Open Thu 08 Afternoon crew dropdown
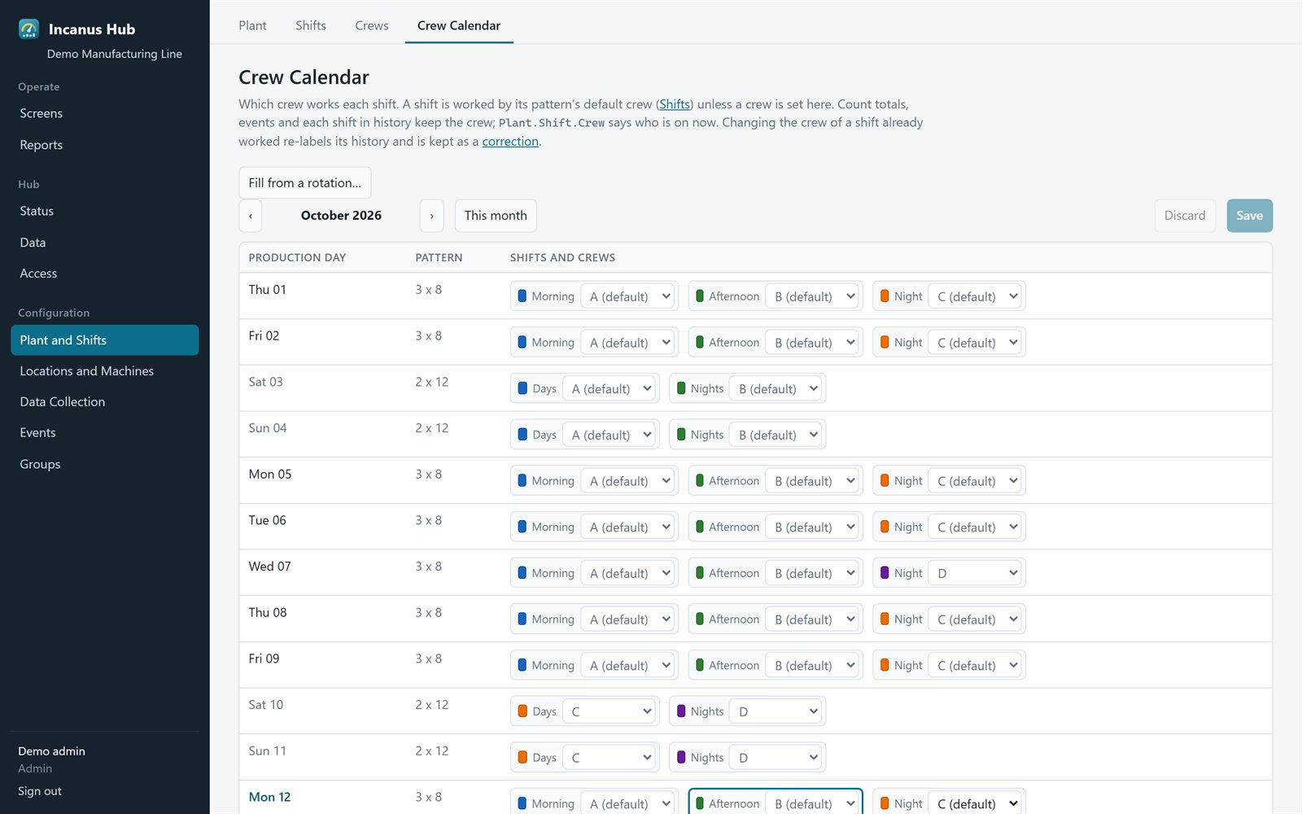This screenshot has height=814, width=1302. [813, 619]
